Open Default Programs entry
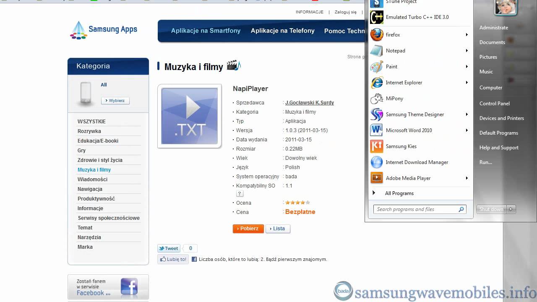The width and height of the screenshot is (537, 302). click(x=499, y=133)
